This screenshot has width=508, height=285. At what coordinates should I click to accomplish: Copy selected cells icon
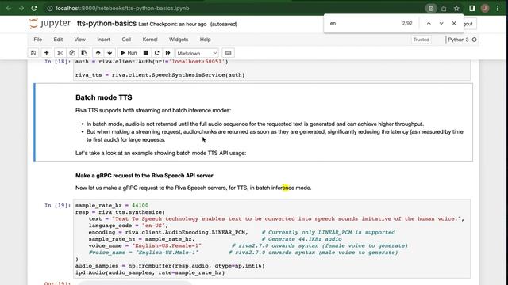[x=72, y=53]
